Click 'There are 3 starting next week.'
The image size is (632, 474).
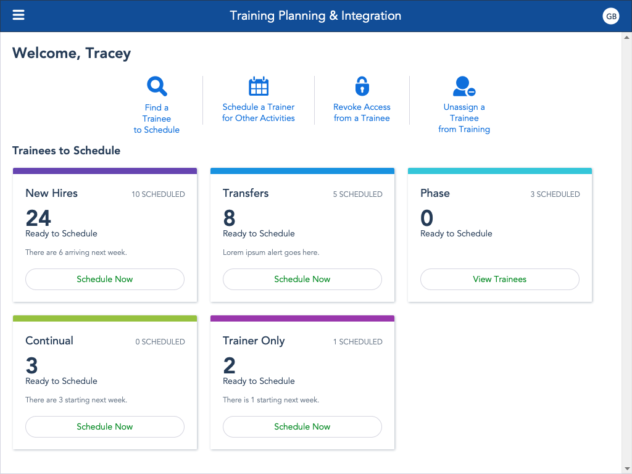[x=76, y=400]
